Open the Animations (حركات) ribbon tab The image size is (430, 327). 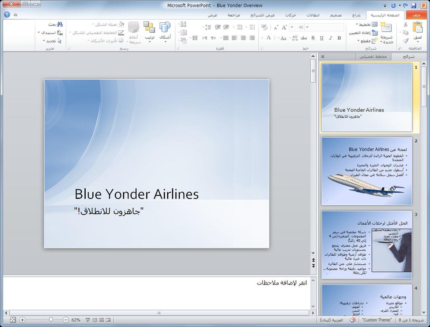pos(291,15)
